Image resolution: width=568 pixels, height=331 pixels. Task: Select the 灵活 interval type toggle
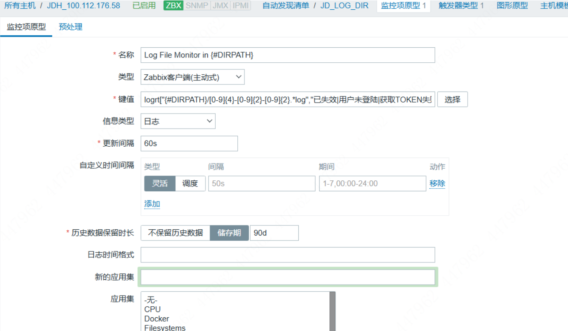160,183
